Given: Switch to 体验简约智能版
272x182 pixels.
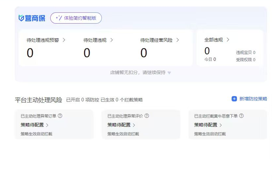Looking at the screenshot, I should pyautogui.click(x=76, y=18).
